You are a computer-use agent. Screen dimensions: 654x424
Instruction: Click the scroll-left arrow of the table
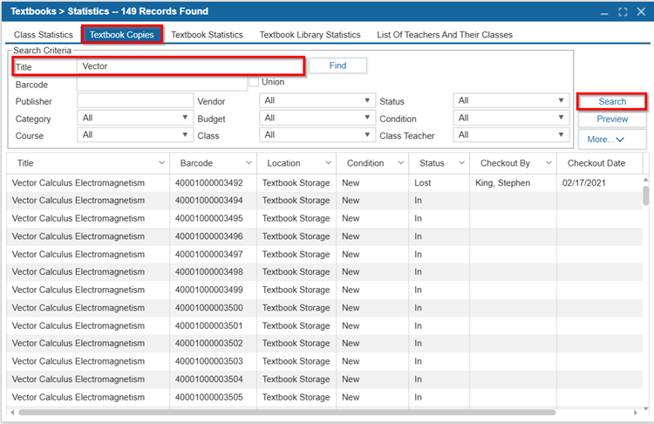coord(12,413)
